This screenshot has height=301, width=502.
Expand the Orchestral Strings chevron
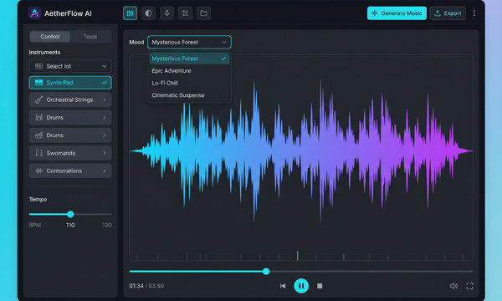point(104,99)
